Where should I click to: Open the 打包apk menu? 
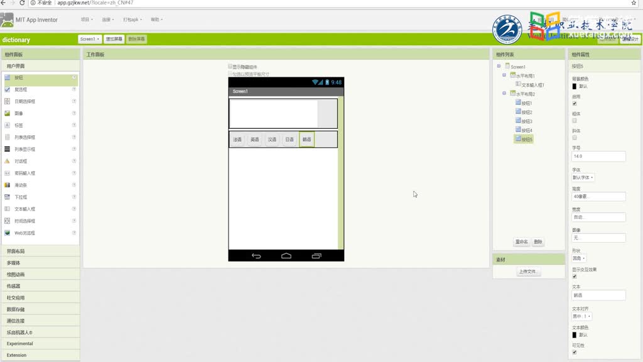(132, 19)
